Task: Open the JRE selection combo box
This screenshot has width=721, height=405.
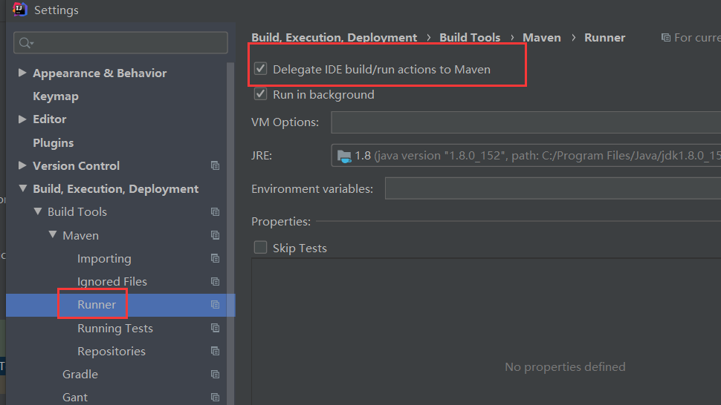Action: [x=526, y=156]
